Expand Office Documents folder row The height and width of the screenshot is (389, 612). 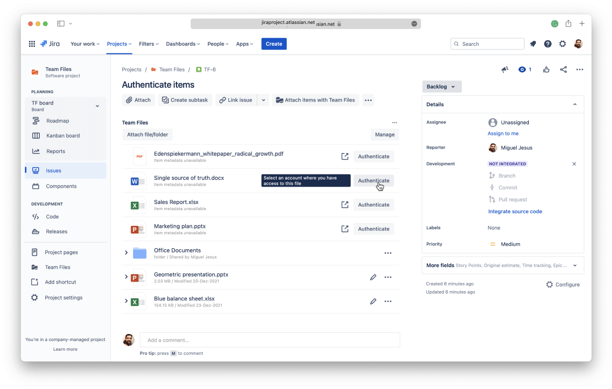pos(126,253)
